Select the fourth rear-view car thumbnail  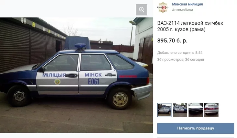[x=211, y=110]
